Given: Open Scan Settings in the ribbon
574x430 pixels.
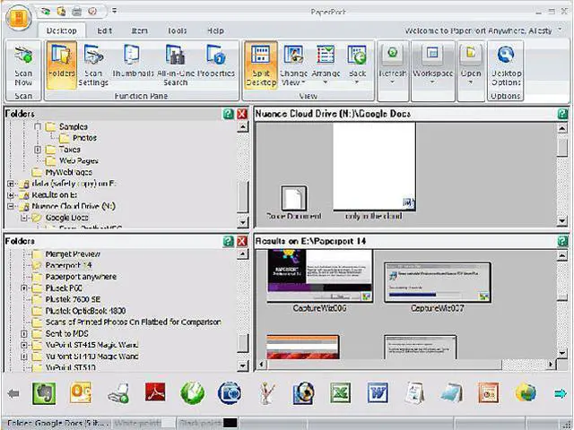Looking at the screenshot, I should pos(93,65).
